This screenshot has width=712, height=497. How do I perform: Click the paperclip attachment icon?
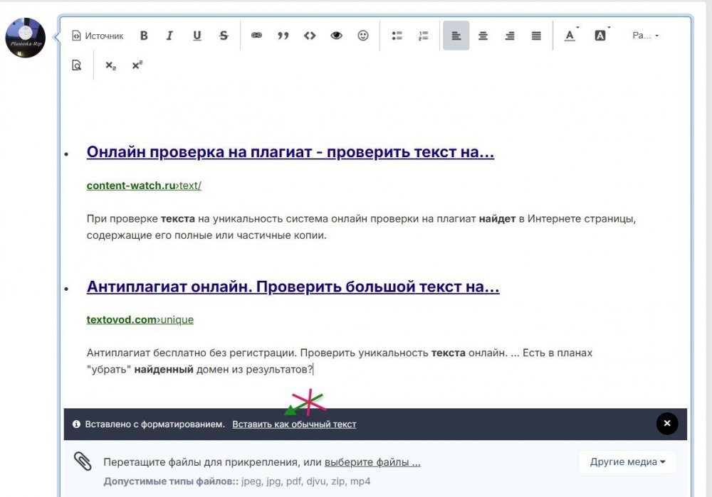click(83, 461)
